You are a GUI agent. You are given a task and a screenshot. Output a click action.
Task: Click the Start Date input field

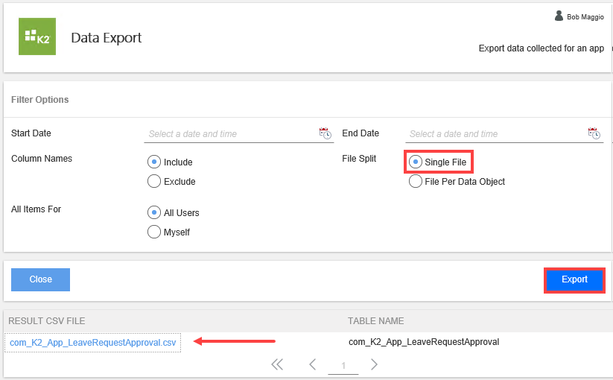coord(231,134)
